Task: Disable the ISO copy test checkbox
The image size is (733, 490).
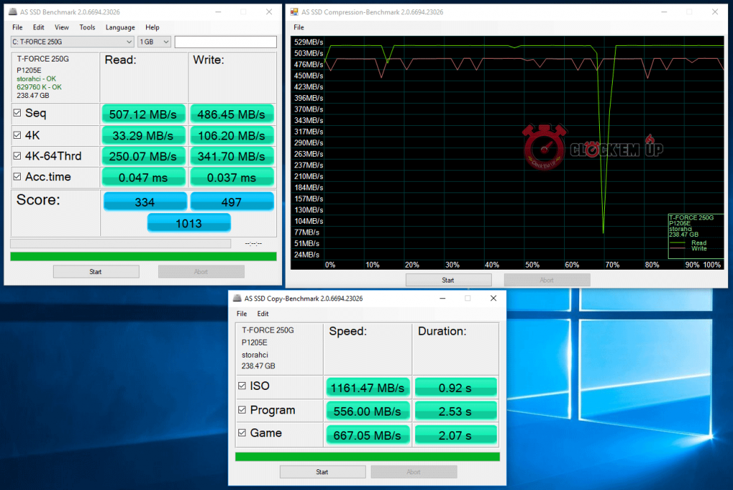Action: click(x=242, y=386)
